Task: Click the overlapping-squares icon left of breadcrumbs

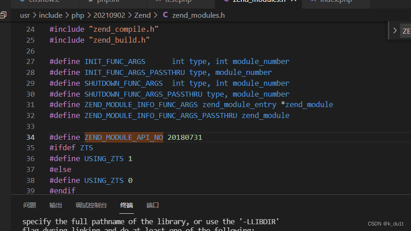Action: pyautogui.click(x=3, y=15)
